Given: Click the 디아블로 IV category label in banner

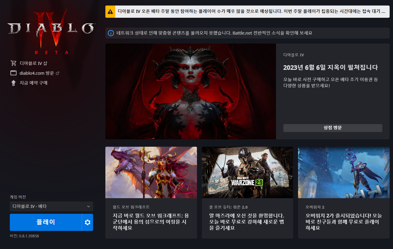Looking at the screenshot, I should (x=293, y=55).
